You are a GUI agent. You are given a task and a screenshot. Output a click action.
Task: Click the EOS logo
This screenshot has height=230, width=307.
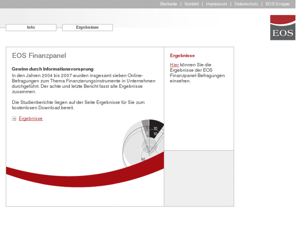tap(283, 27)
